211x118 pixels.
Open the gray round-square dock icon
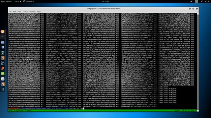(3, 79)
